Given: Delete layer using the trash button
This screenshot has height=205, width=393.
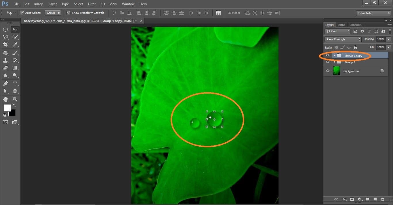Looking at the screenshot, I should pos(383,199).
